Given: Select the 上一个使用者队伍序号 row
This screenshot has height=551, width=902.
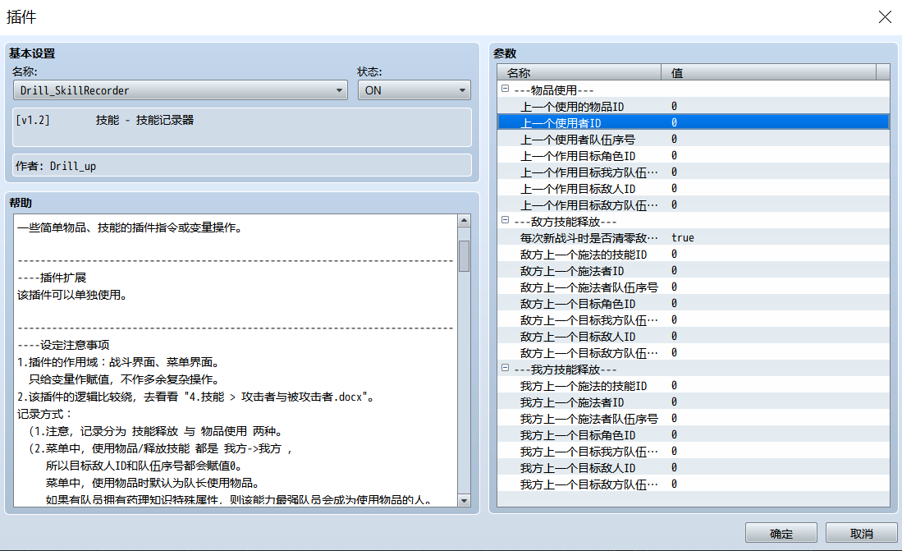Looking at the screenshot, I should pos(694,140).
